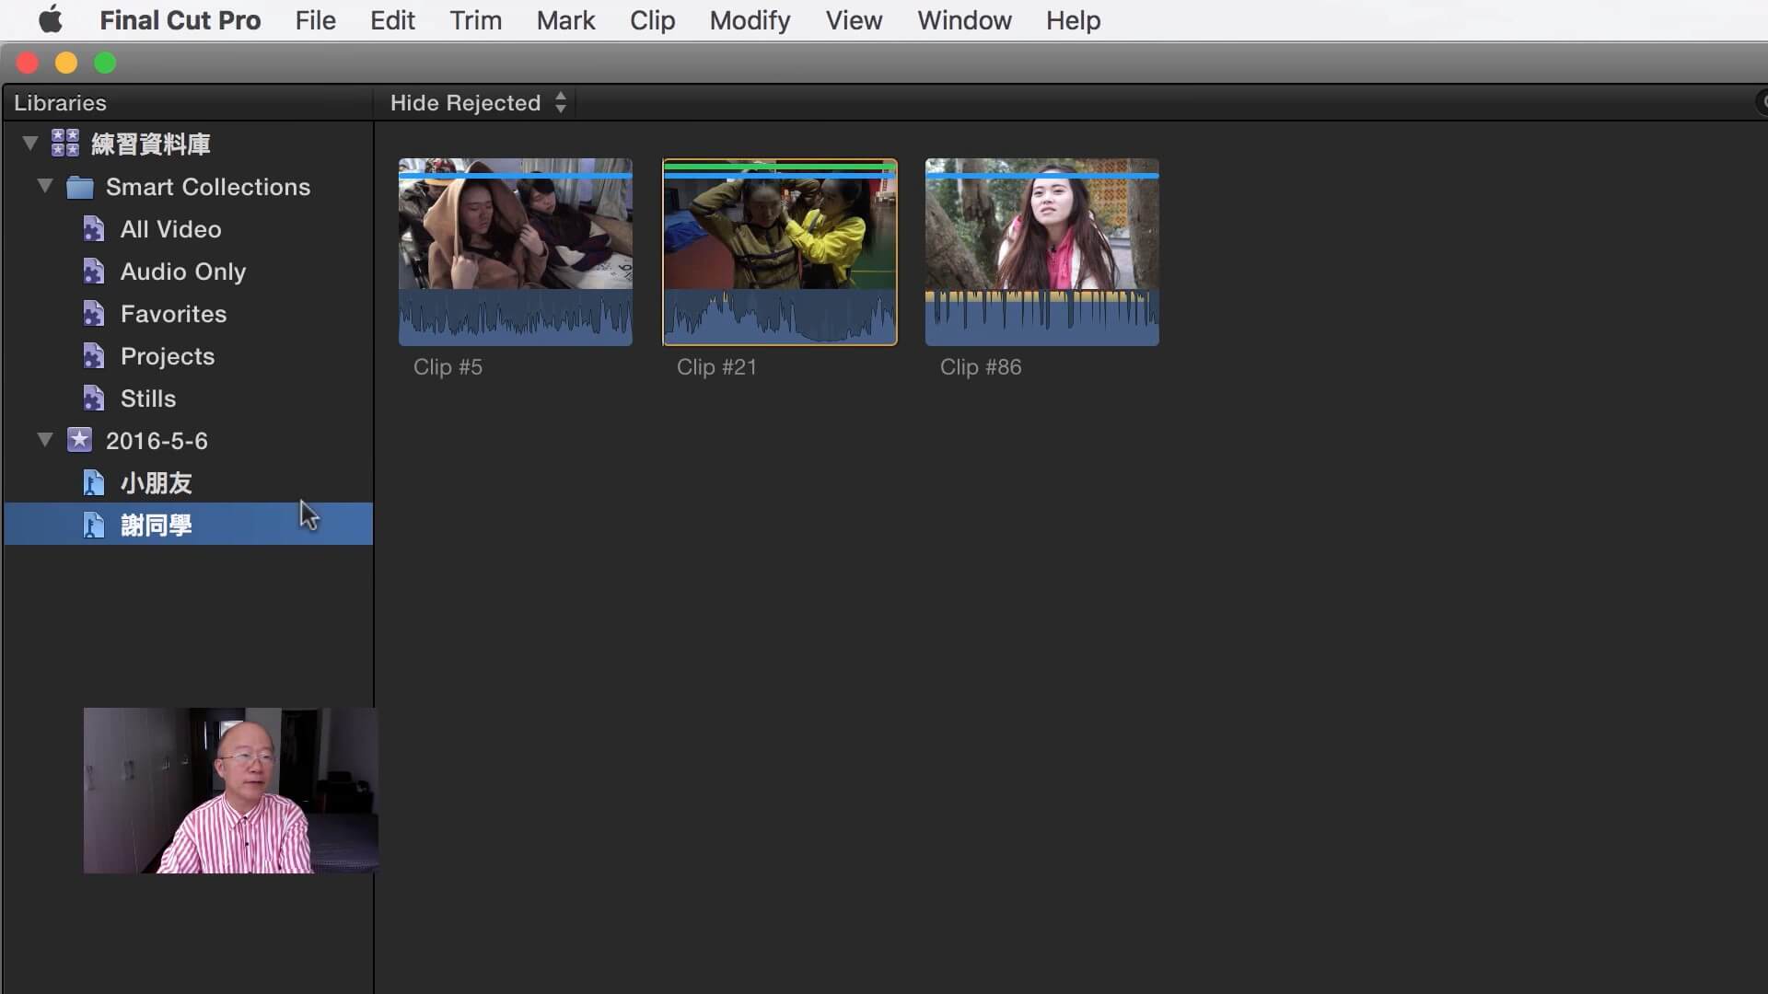The width and height of the screenshot is (1768, 994).
Task: Click the Smart Collections folder icon
Action: pyautogui.click(x=80, y=187)
